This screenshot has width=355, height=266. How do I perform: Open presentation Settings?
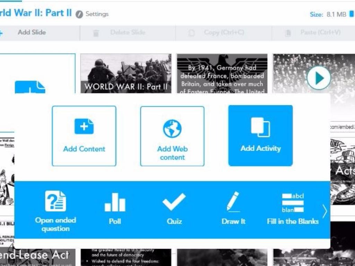click(93, 14)
